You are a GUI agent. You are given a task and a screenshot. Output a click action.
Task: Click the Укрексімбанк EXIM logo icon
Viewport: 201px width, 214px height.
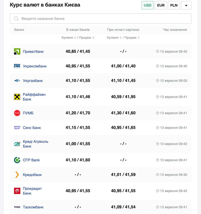pyautogui.click(x=17, y=66)
